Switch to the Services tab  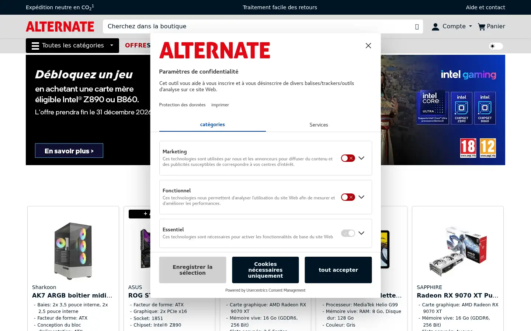pos(319,125)
